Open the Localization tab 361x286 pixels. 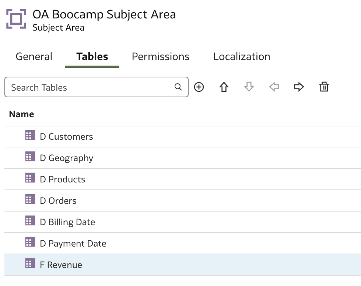point(242,57)
